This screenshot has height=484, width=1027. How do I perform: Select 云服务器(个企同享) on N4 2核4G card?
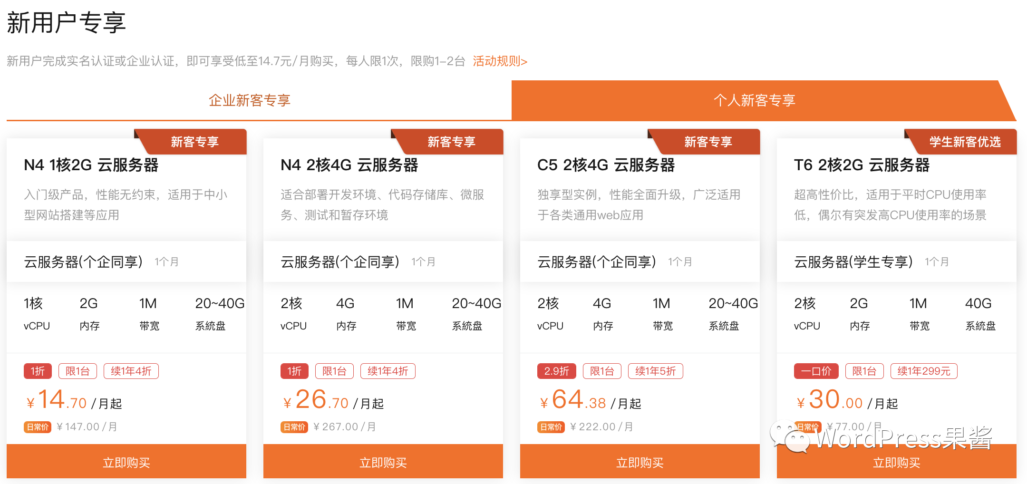340,262
